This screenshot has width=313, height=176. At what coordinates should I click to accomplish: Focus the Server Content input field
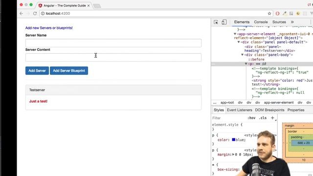[x=113, y=58]
